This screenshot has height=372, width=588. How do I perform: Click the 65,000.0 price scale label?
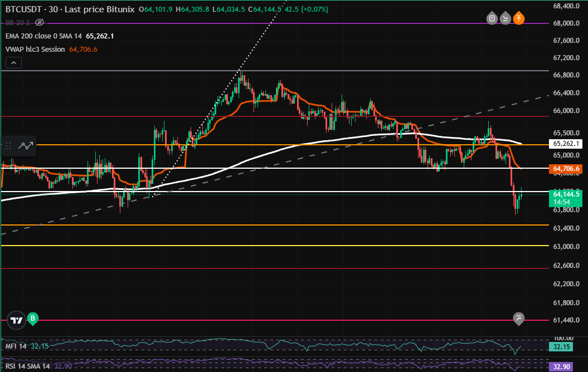point(566,155)
